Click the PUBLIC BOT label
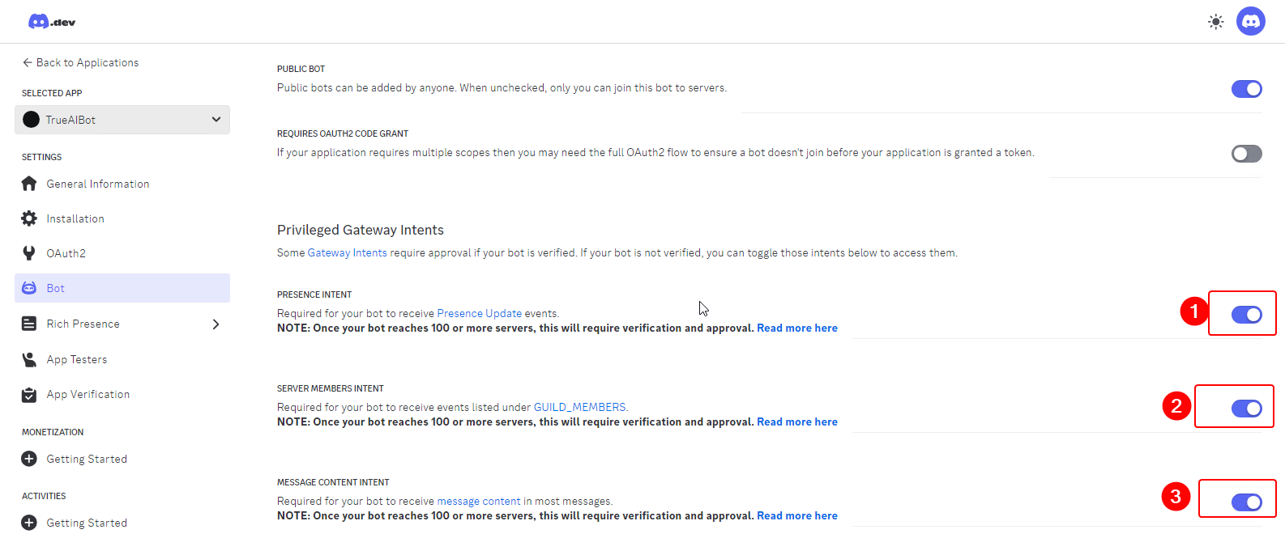 pyautogui.click(x=301, y=69)
